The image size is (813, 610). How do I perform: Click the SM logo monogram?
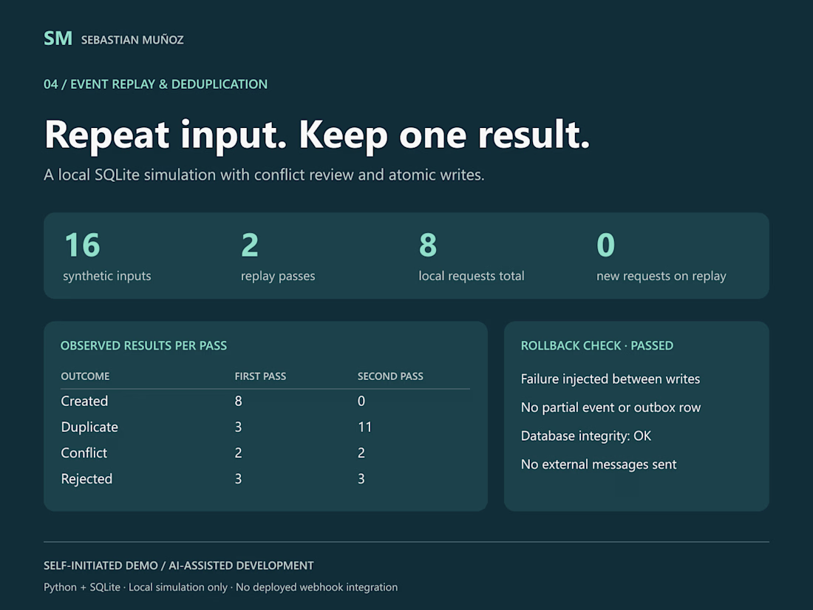tap(58, 38)
